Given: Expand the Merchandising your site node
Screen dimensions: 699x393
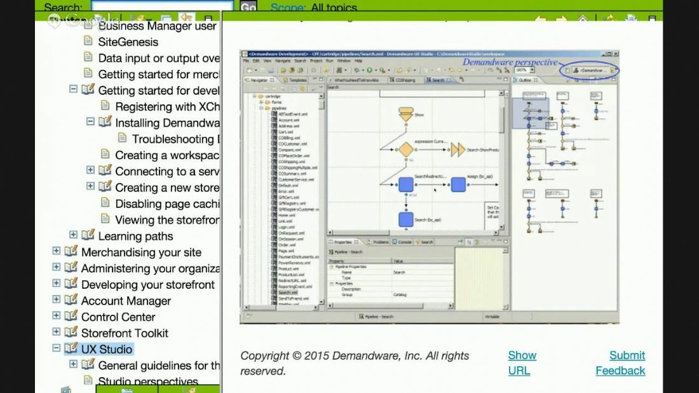Looking at the screenshot, I should click(x=56, y=251).
